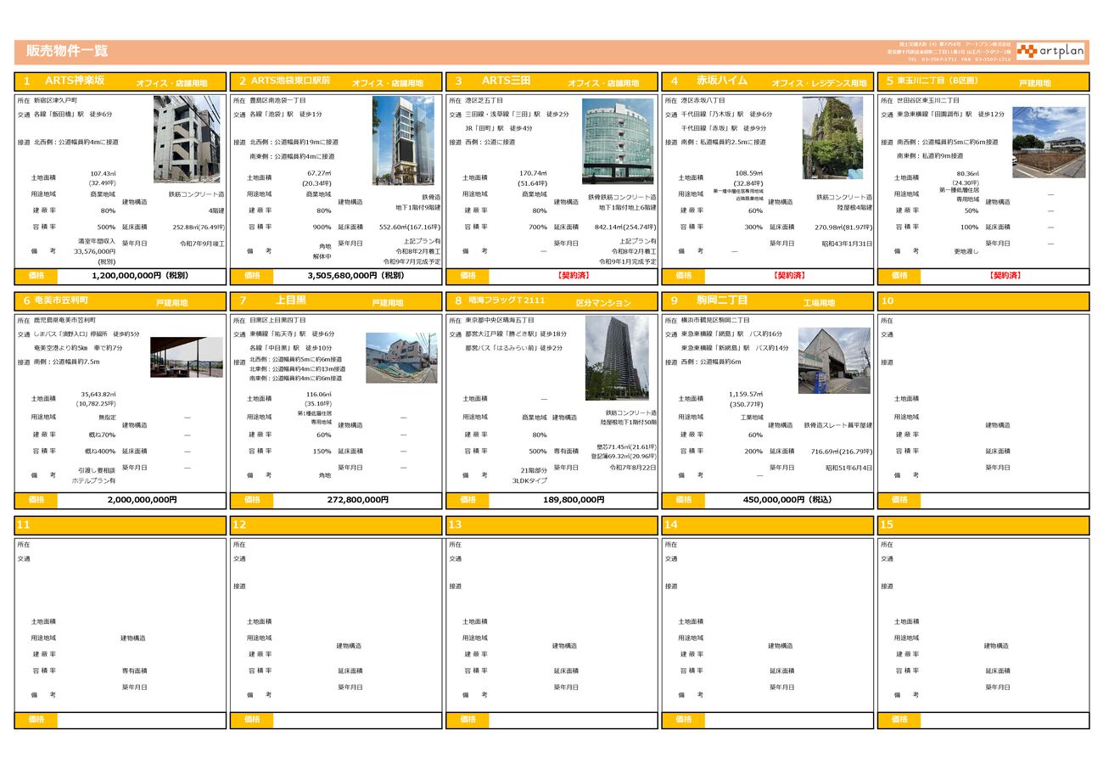Open the 晴海フラッグ tower photo
1103x780 pixels.
point(617,358)
